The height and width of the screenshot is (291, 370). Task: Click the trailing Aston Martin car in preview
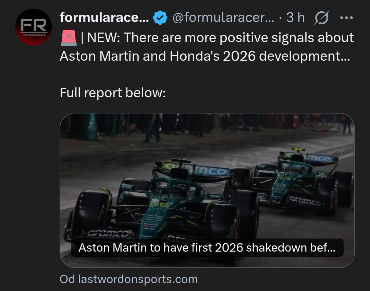click(x=295, y=182)
